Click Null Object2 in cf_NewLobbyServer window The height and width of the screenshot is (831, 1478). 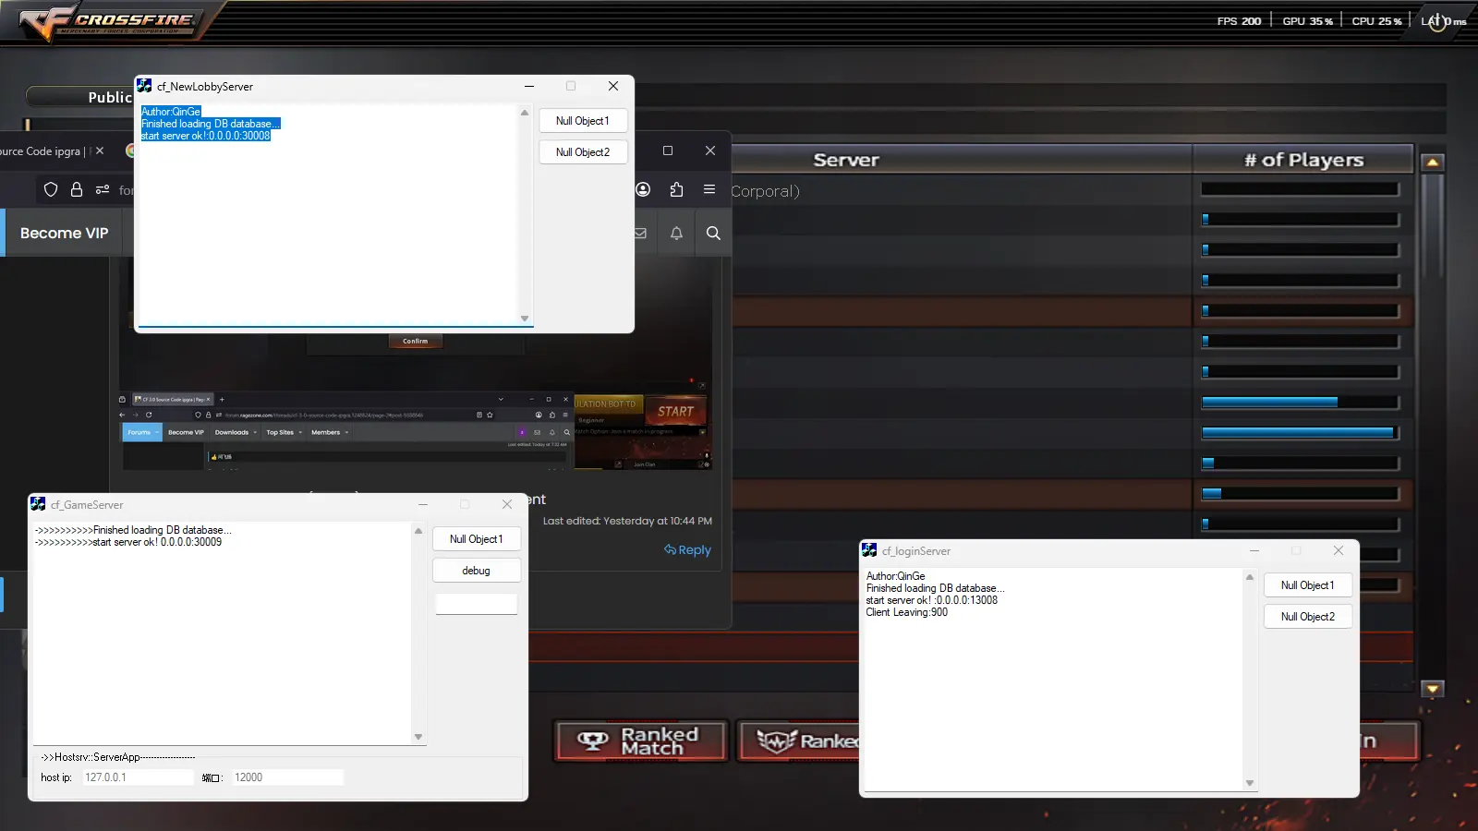click(x=583, y=152)
